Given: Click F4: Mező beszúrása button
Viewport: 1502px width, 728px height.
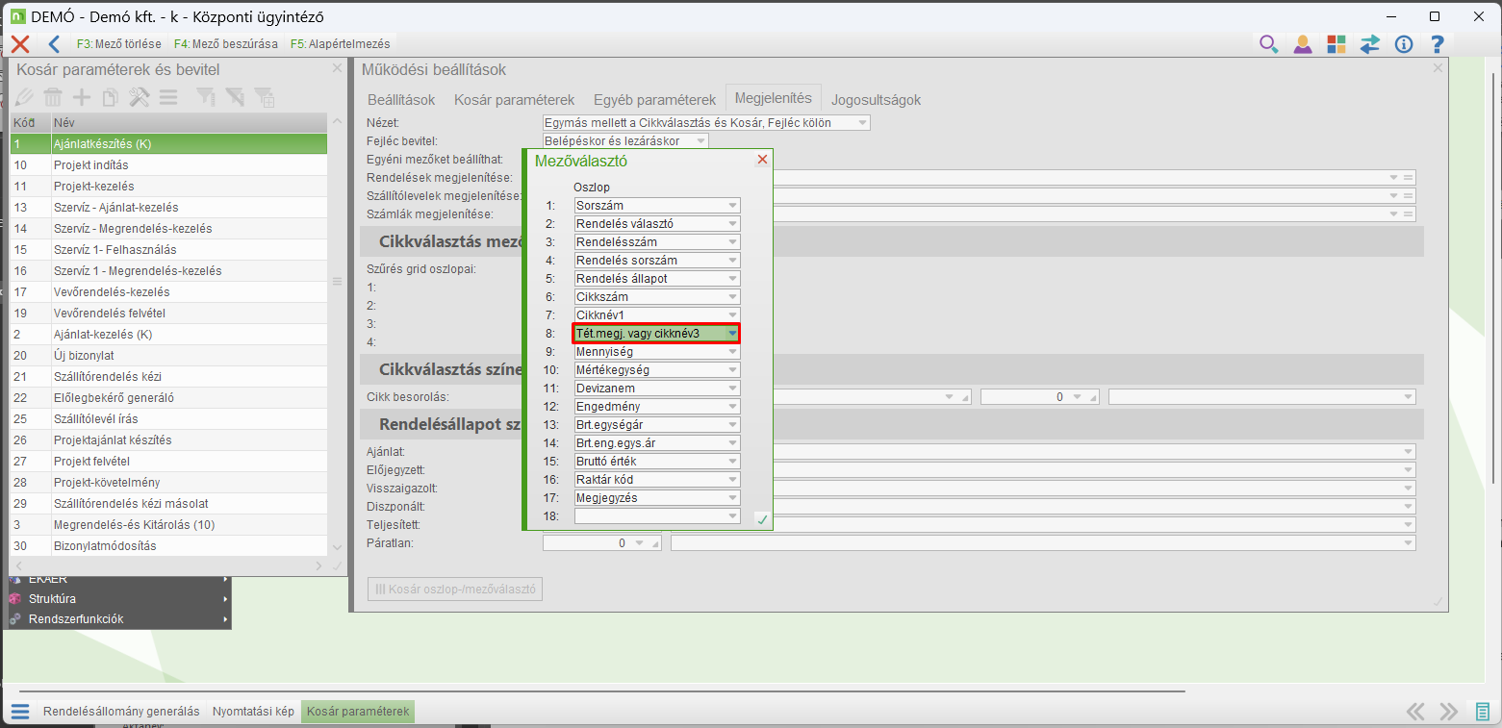Looking at the screenshot, I should (x=226, y=44).
